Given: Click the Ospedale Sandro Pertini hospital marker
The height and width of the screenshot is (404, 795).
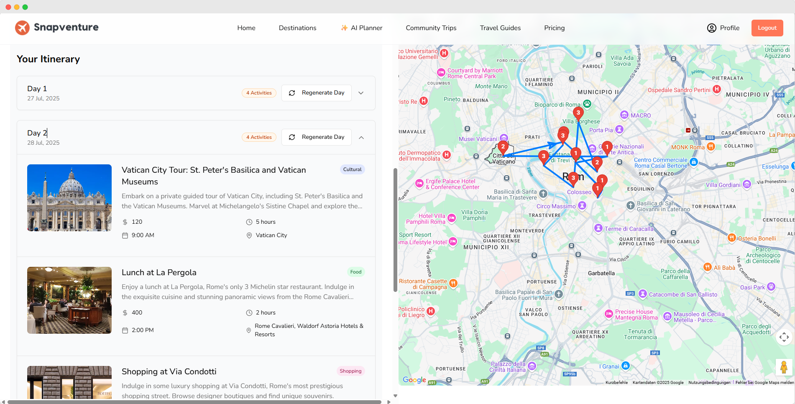Looking at the screenshot, I should pos(717,89).
